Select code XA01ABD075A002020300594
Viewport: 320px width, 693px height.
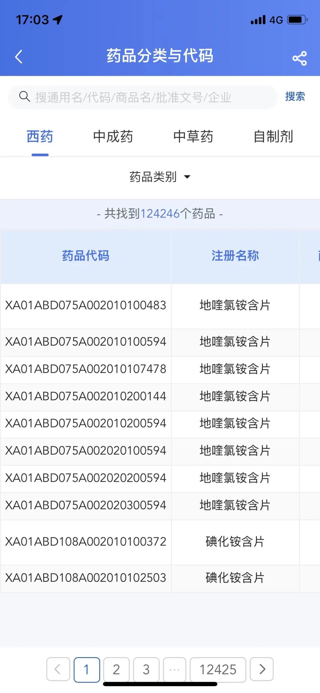86,505
